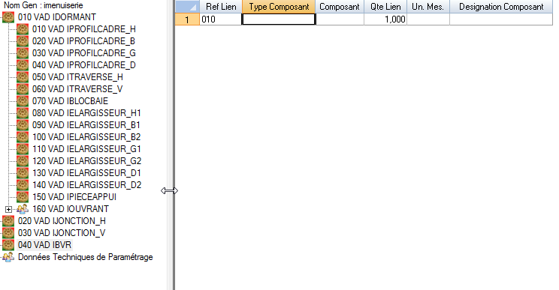Select the icon for 020 VAD IJONCTION_H
The image size is (559, 290).
(x=8, y=221)
